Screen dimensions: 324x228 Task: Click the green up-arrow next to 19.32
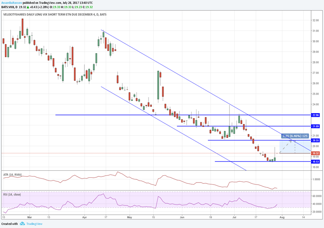(28, 7)
